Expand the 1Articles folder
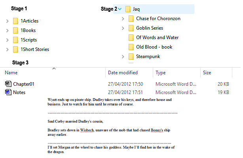The image size is (243, 158). point(7,21)
